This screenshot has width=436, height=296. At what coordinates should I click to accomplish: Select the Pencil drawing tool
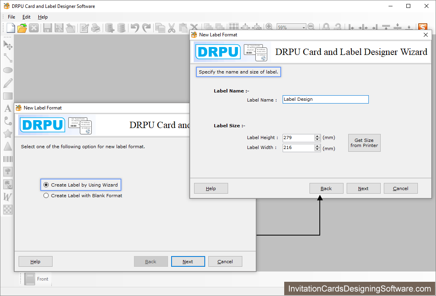pos(8,83)
